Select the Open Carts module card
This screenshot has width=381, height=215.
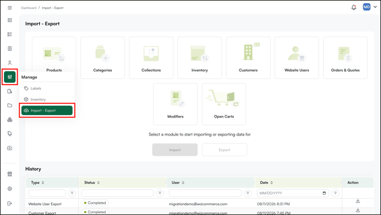coord(224,104)
